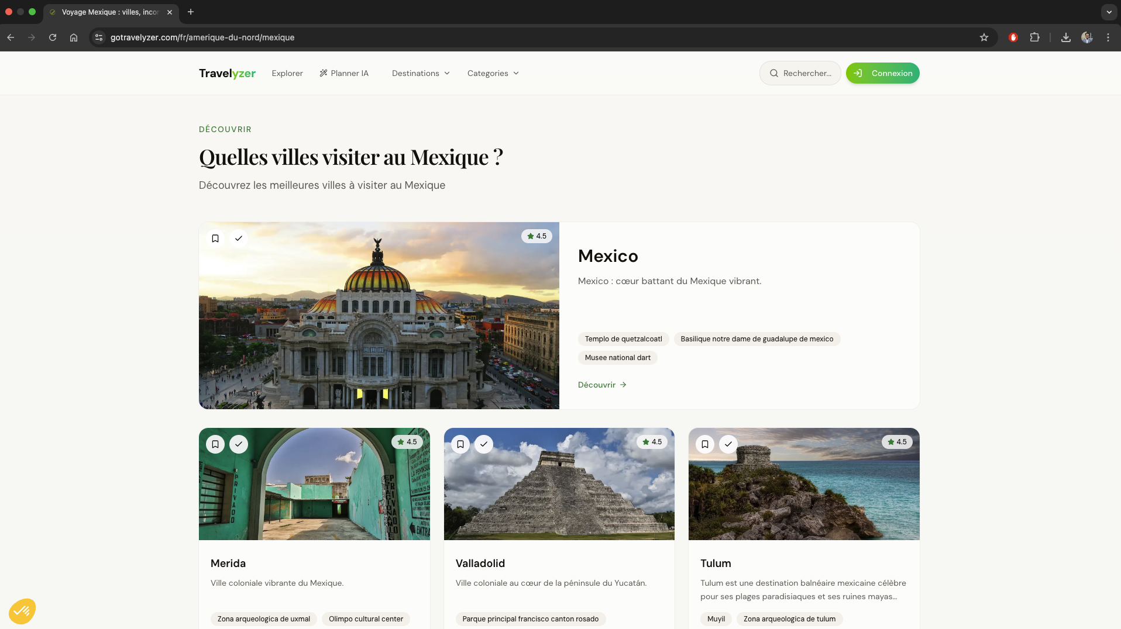
Task: Open the browser downloads icon
Action: 1065,37
